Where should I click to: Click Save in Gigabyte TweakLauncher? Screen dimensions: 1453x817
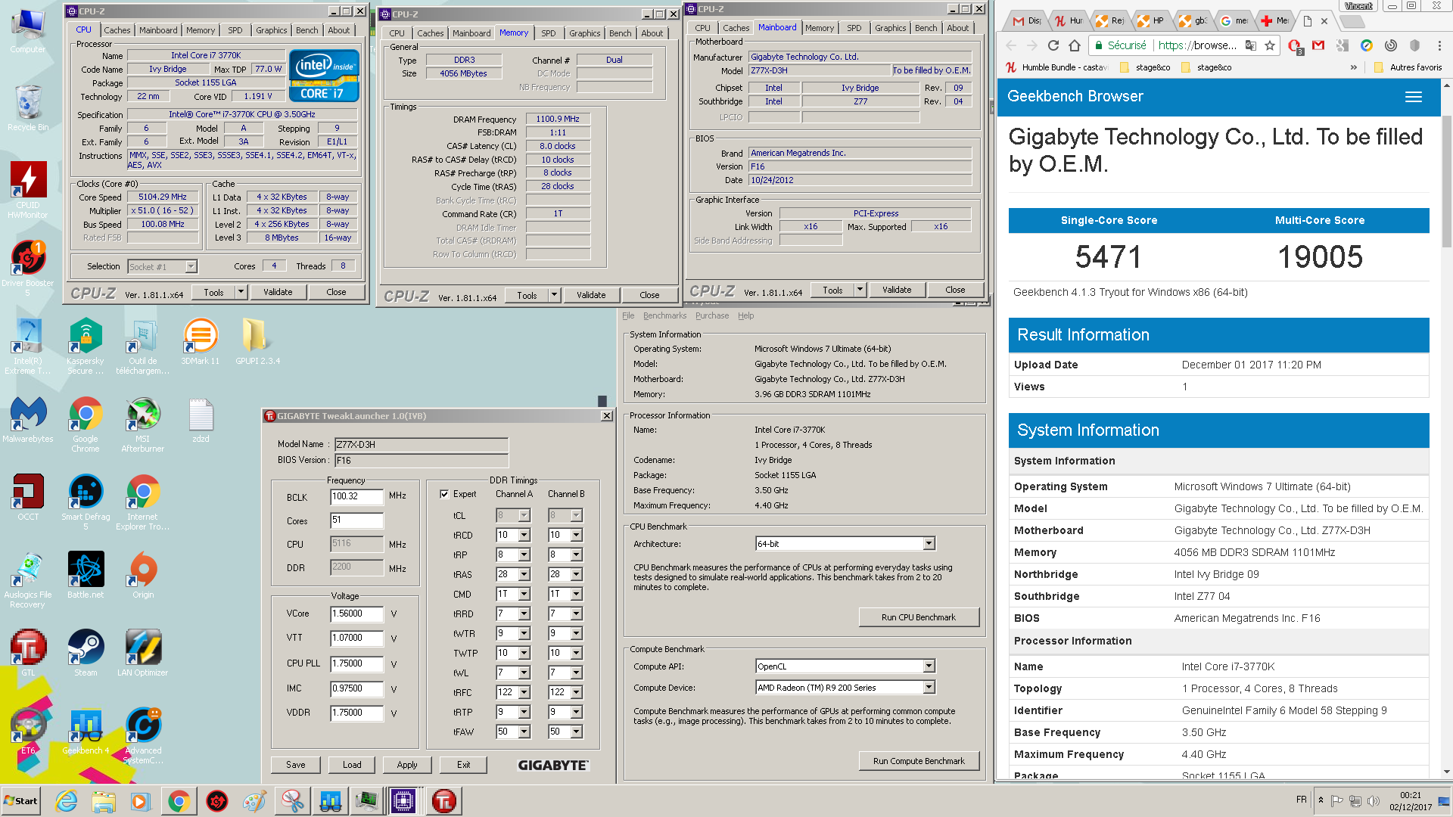296,765
